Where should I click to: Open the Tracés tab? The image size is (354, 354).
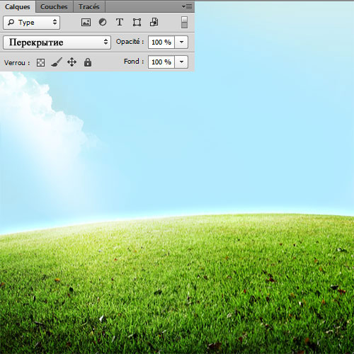(x=89, y=7)
